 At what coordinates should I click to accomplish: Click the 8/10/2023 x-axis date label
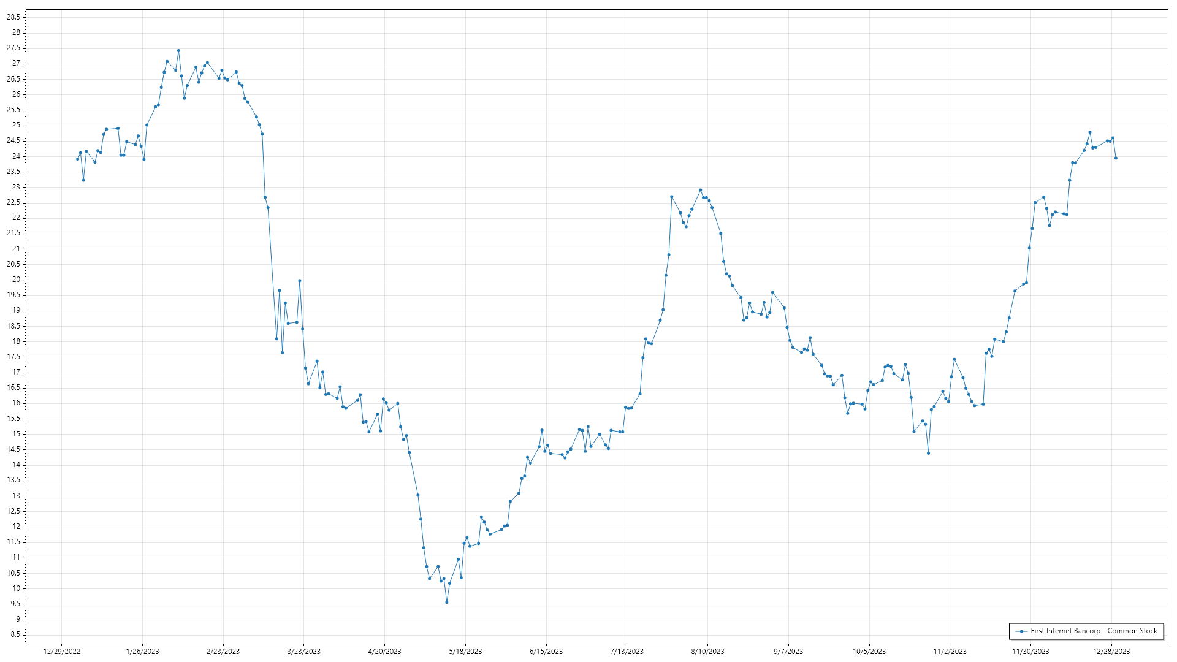[707, 651]
